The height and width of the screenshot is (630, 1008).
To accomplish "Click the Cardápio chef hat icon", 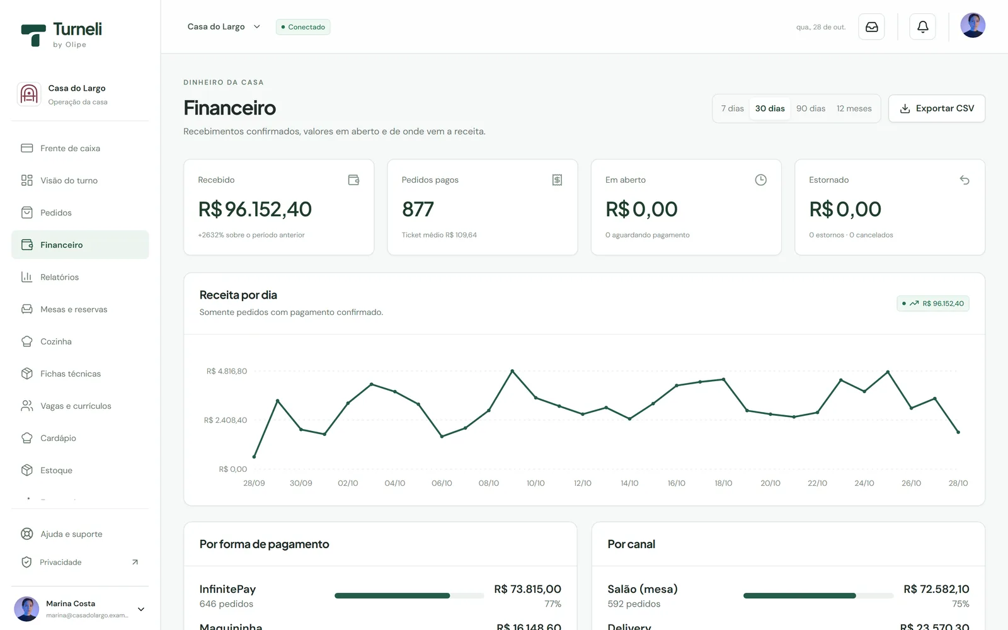I will 26,438.
